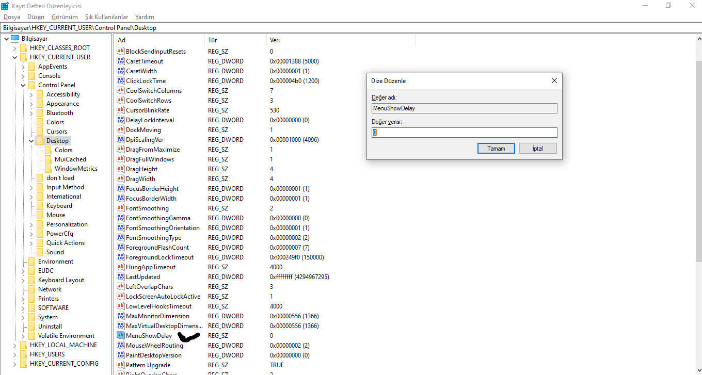The width and height of the screenshot is (702, 375).
Task: Click the Registry Editor title bar app icon
Action: pos(5,6)
